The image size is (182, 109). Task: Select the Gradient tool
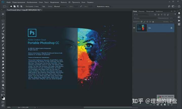[x=3, y=54]
